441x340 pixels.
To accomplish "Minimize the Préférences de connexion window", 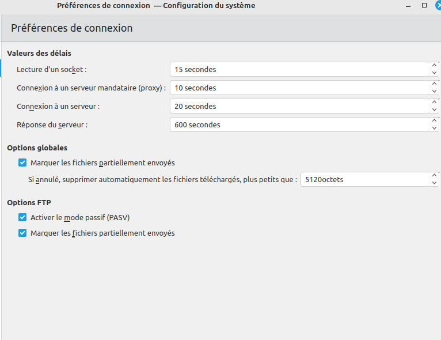I will pos(408,5).
